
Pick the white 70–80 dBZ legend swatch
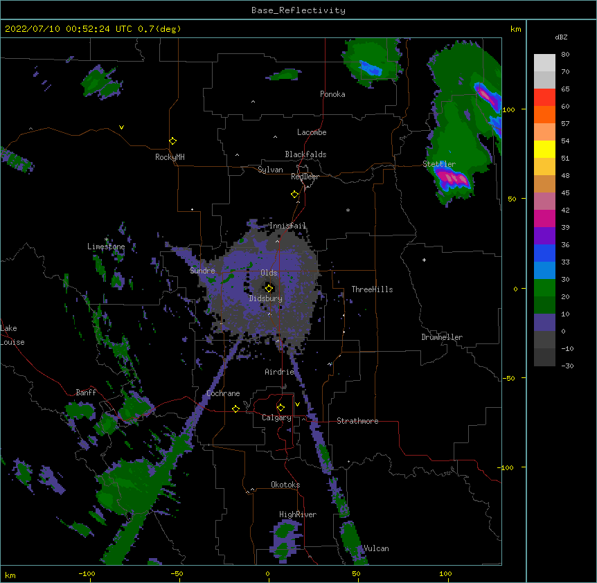[x=544, y=62]
